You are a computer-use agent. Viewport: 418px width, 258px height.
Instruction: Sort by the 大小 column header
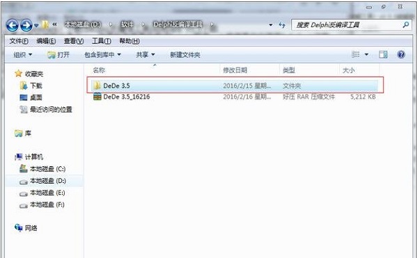click(348, 70)
